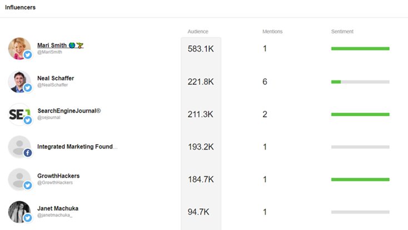Screen dimensions: 408x230
Task: Click Mari Smith's 583.1K audience value
Action: click(201, 49)
